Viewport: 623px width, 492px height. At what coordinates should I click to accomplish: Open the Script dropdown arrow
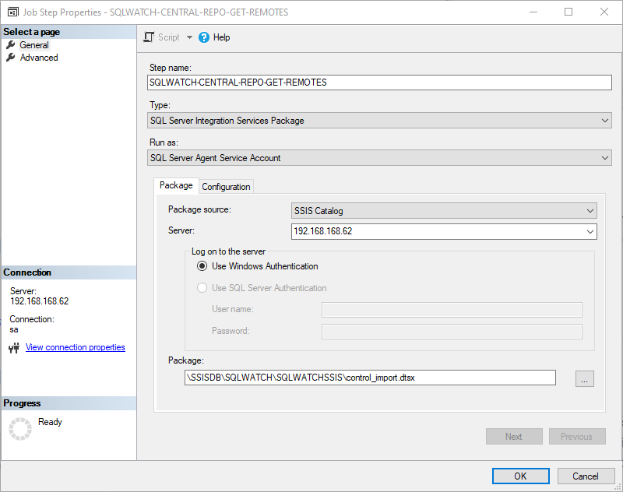tap(189, 37)
